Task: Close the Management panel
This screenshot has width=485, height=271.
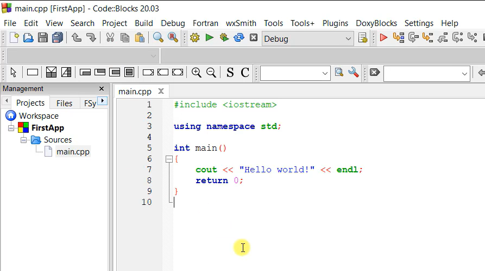Action: click(x=102, y=88)
